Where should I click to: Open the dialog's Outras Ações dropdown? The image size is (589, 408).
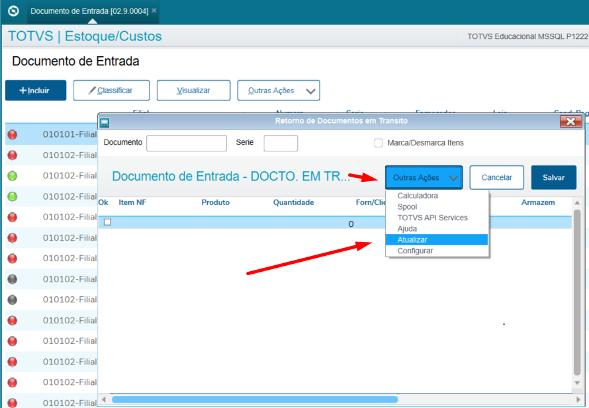pos(424,177)
